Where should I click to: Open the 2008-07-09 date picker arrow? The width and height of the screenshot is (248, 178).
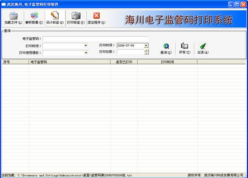click(146, 46)
